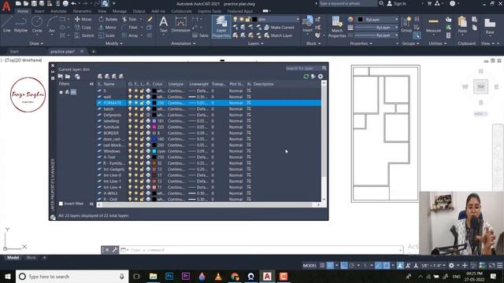Image resolution: width=504 pixels, height=283 pixels.
Task: Select the Arc drawing tool
Action: 52,24
